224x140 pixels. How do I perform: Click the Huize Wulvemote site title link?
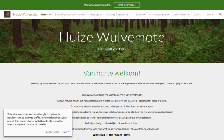click(x=25, y=15)
